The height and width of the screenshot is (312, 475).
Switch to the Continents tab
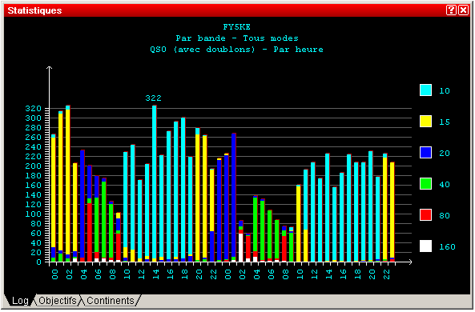tap(111, 301)
